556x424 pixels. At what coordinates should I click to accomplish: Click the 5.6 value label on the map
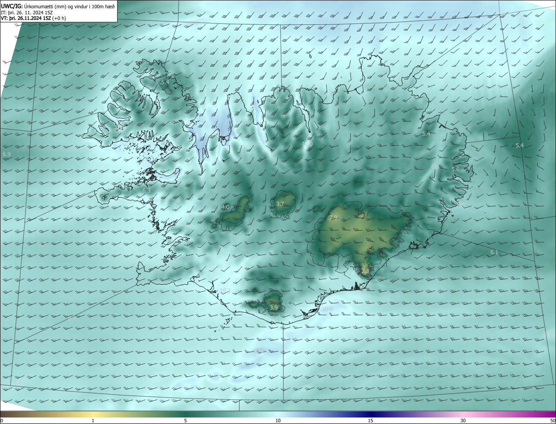455,170
